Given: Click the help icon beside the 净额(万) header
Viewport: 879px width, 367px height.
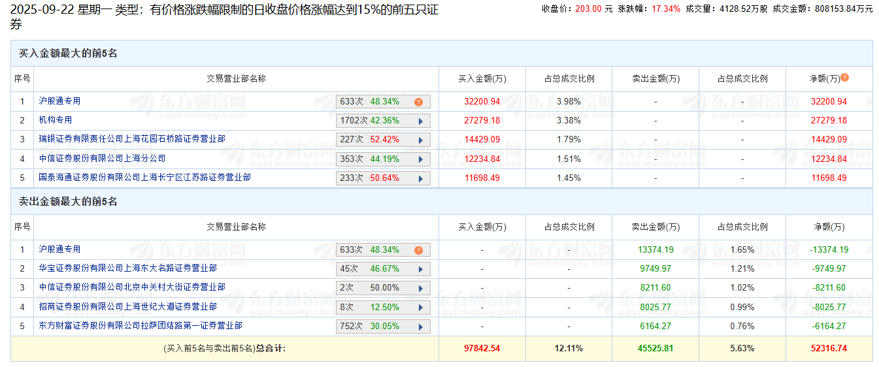Looking at the screenshot, I should pyautogui.click(x=845, y=78).
